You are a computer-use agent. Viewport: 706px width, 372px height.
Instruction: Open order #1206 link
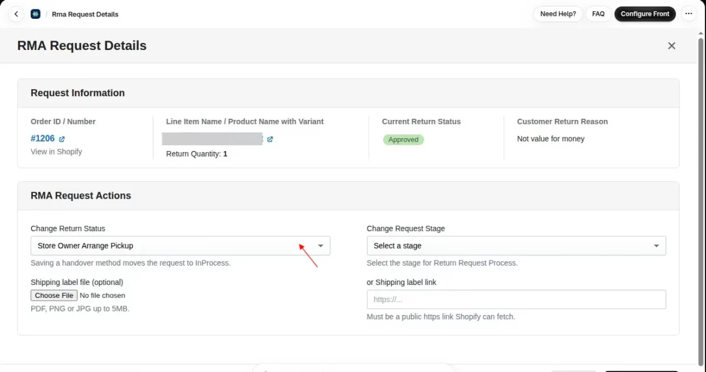pos(42,139)
